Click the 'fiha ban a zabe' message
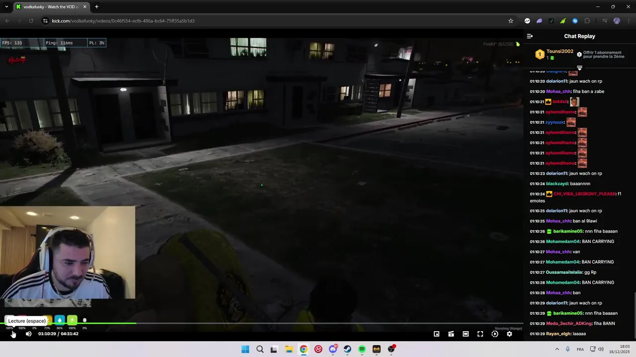The height and width of the screenshot is (357, 636). tap(588, 91)
